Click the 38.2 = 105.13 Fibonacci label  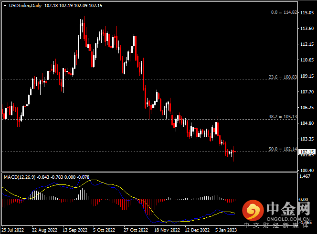[283, 117]
